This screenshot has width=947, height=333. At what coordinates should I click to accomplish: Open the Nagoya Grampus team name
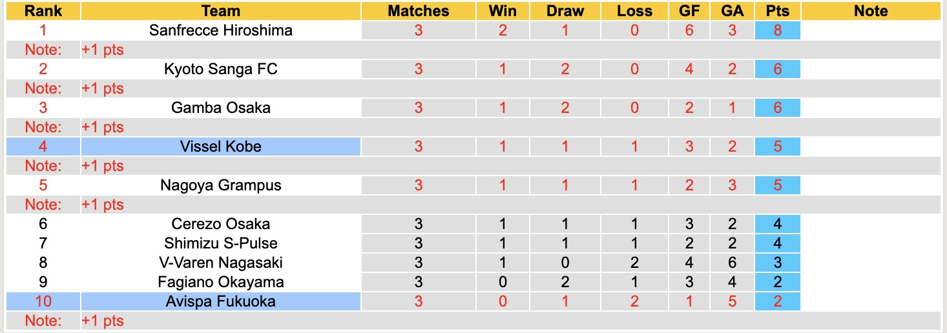221,185
